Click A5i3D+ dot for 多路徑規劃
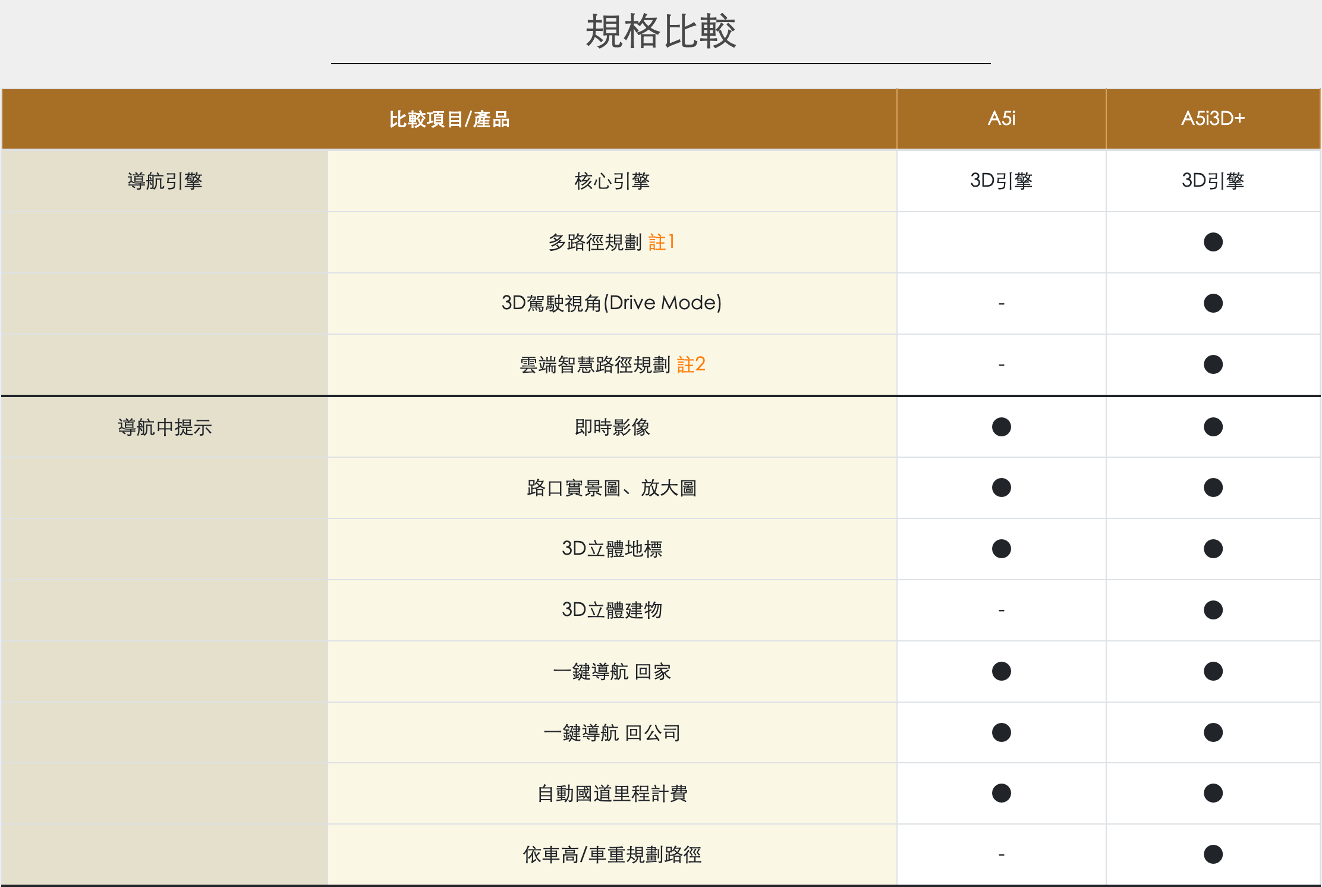This screenshot has height=887, width=1322. 1213,242
